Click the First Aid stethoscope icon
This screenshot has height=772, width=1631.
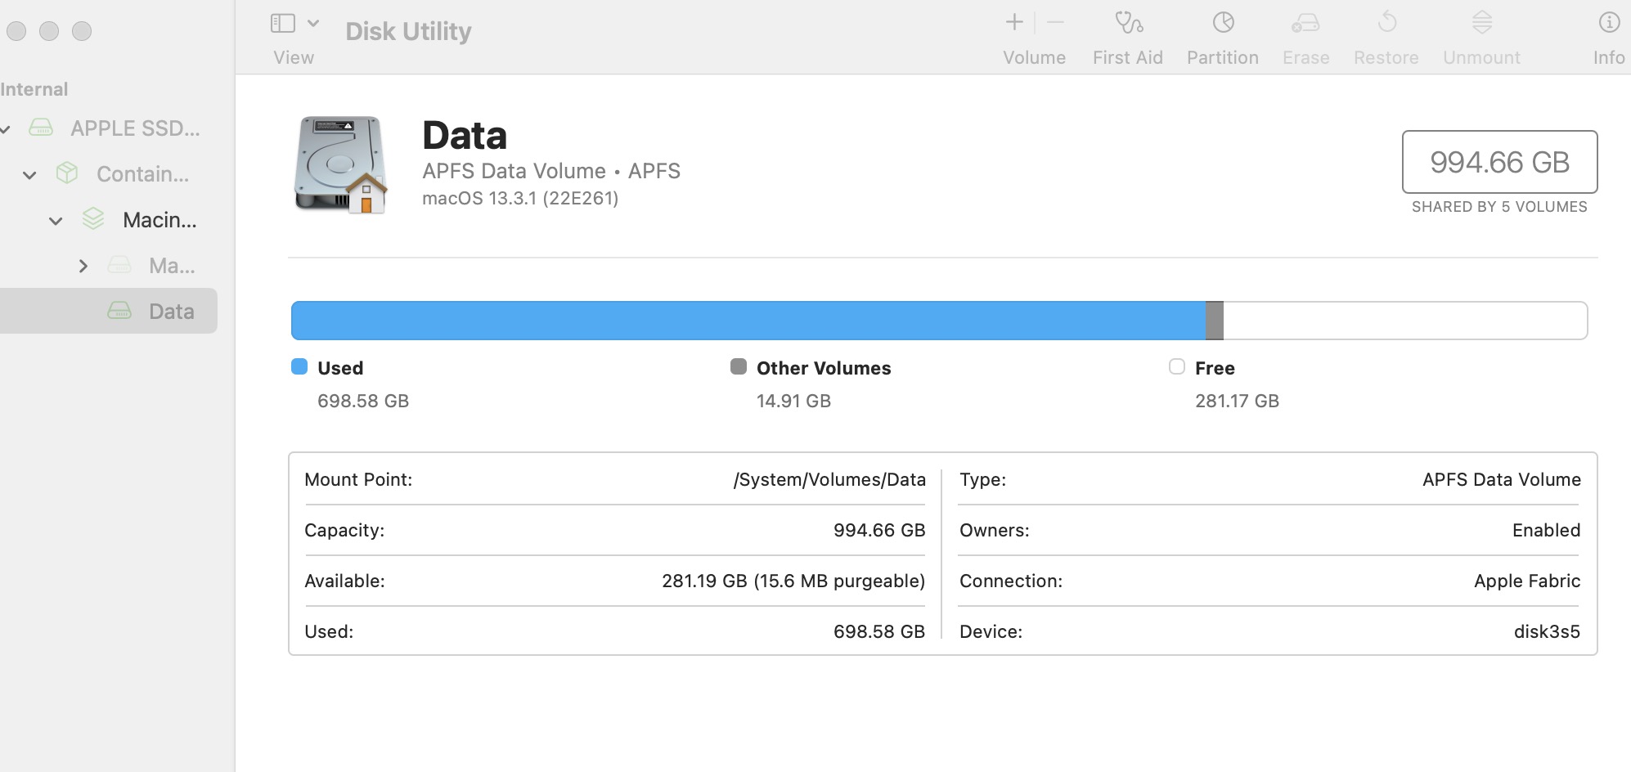point(1128,23)
